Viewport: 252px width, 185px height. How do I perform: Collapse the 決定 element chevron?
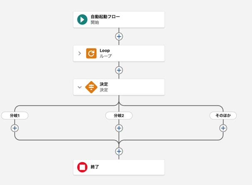80,87
